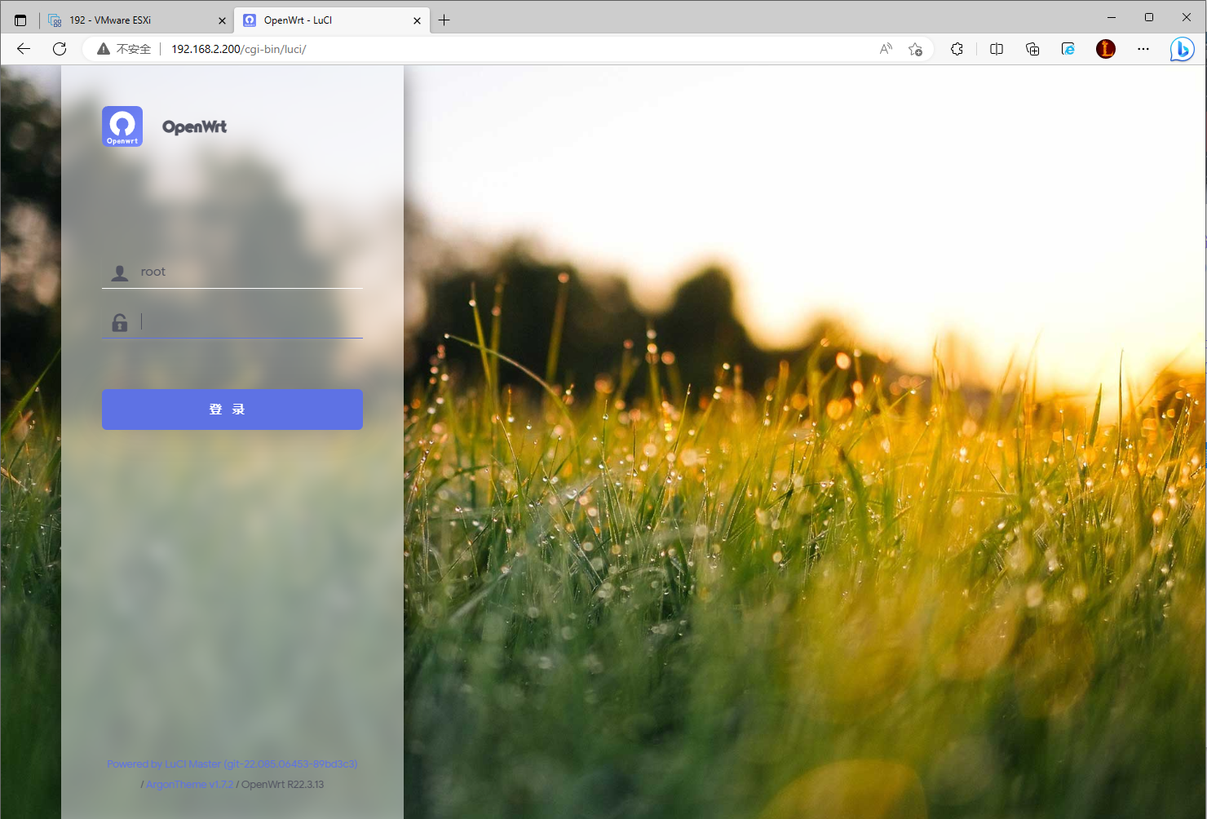Image resolution: width=1207 pixels, height=819 pixels.
Task: Click the username field containing root
Action: tap(232, 272)
